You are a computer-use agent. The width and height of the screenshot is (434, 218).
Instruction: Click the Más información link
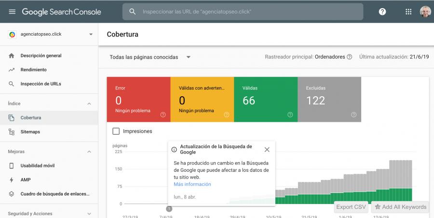[x=192, y=184]
